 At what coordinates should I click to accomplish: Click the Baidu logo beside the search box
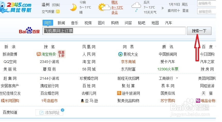(29, 30)
